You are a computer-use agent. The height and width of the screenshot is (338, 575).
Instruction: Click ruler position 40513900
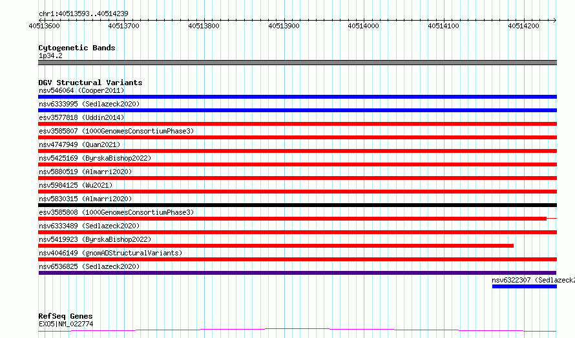click(284, 26)
